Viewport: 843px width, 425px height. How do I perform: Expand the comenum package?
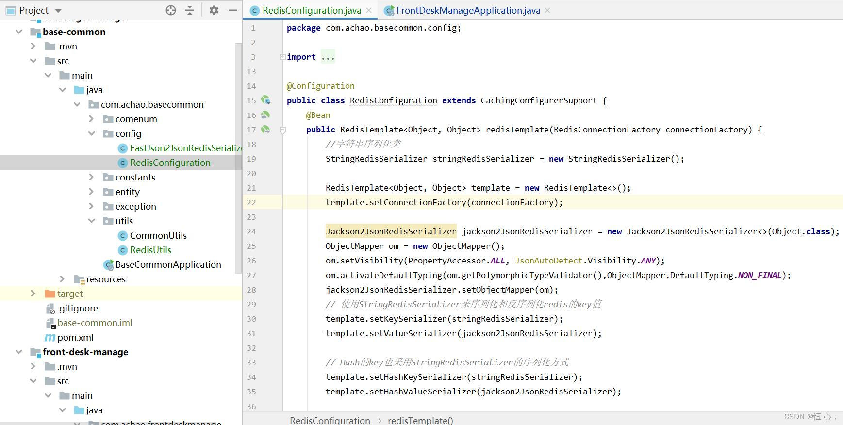91,119
